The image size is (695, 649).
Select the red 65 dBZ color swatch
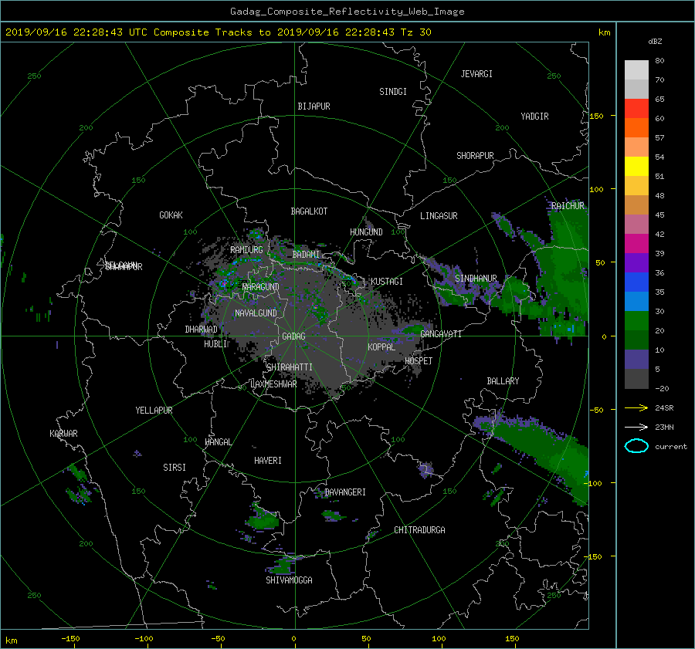[636, 109]
